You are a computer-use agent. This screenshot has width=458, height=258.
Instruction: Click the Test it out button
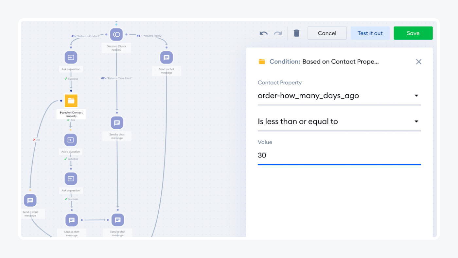pyautogui.click(x=370, y=33)
